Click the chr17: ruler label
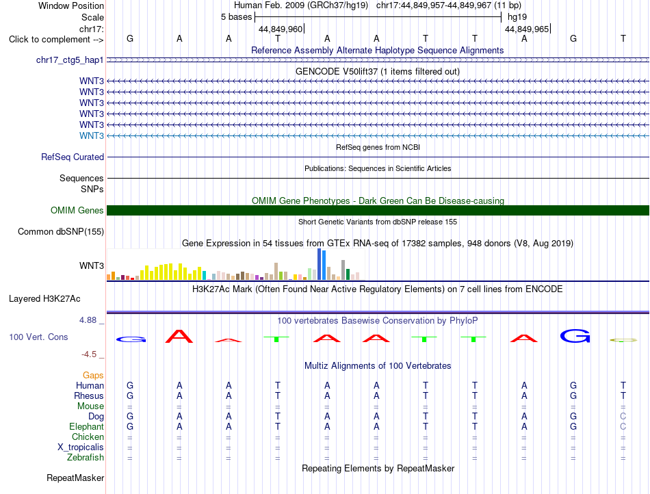The height and width of the screenshot is (494, 650). tap(91, 29)
